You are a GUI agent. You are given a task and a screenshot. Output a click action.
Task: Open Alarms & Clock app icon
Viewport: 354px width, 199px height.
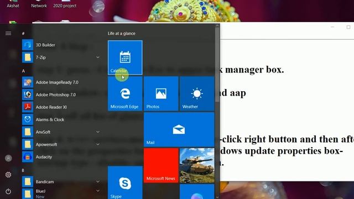tap(28, 119)
